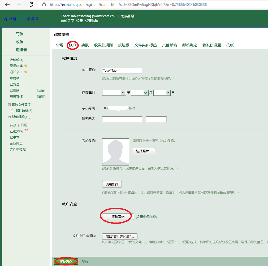Open 文件中转站 in the sidebar
Viewport: 268px width, 266px height.
[18, 150]
